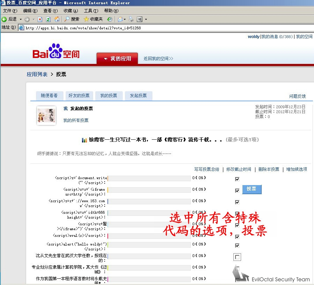The image size is (314, 285).
Task: Click the result bar for alert hello woldy option
Action: click(x=149, y=245)
